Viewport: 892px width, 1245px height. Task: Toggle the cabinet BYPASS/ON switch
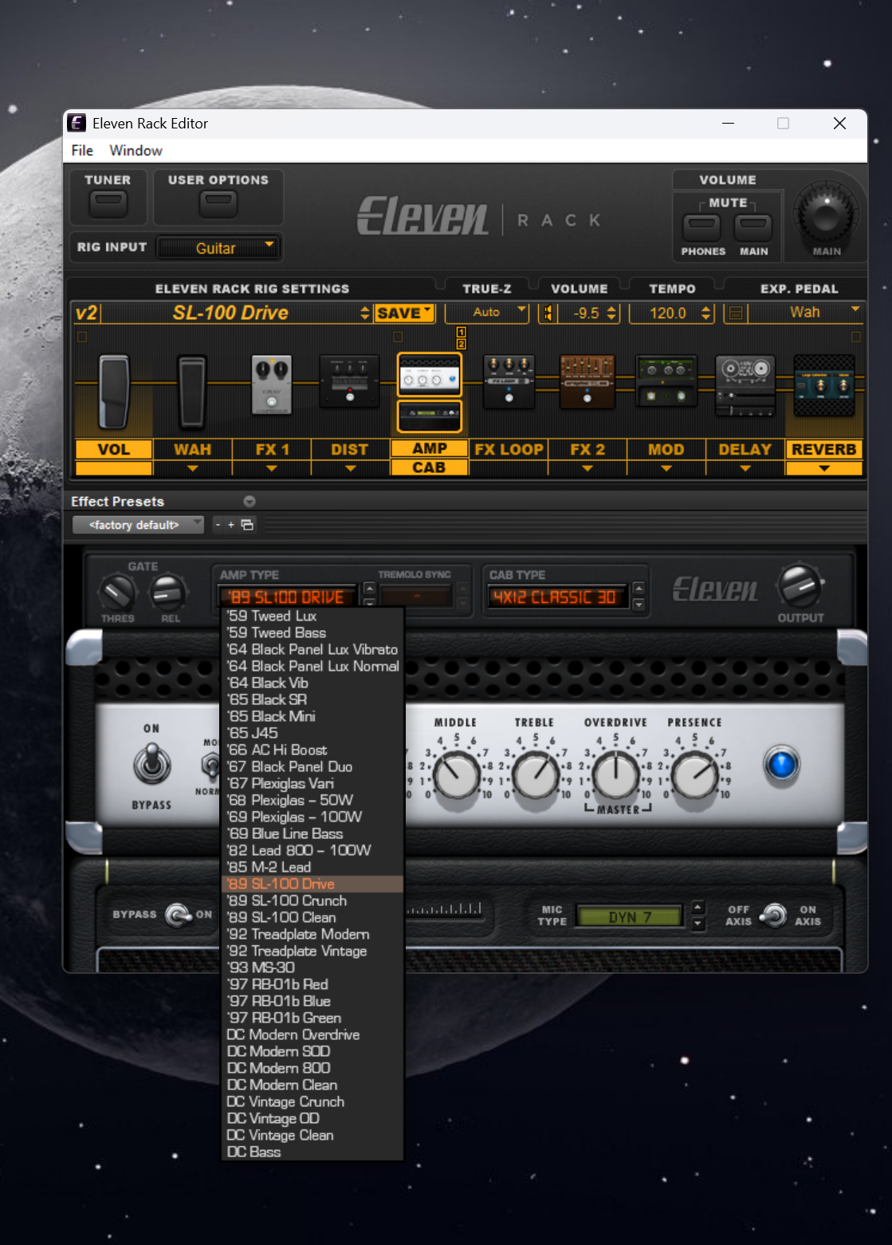pos(179,915)
